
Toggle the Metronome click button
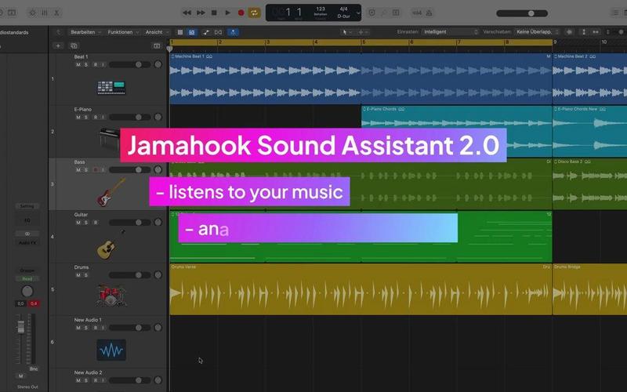tap(429, 13)
